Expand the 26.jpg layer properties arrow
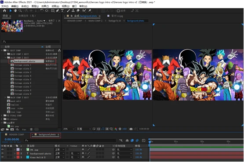The height and width of the screenshot is (162, 244). 15,150
